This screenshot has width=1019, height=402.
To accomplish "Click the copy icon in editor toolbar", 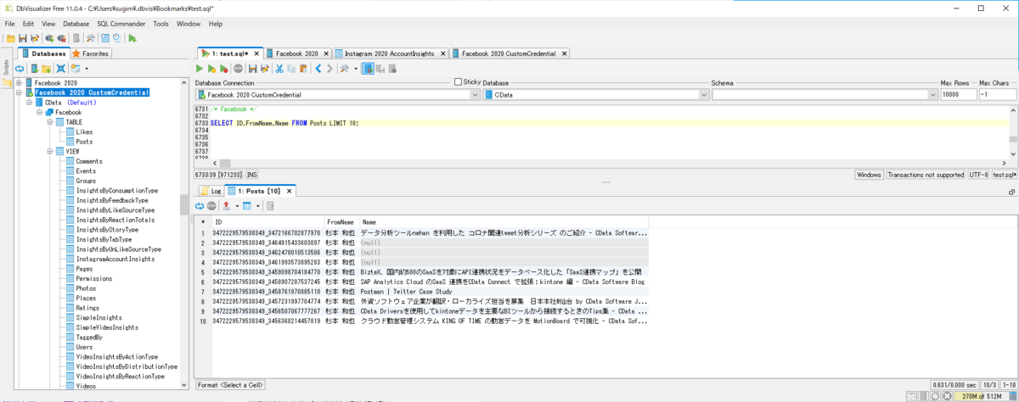I will pyautogui.click(x=290, y=68).
